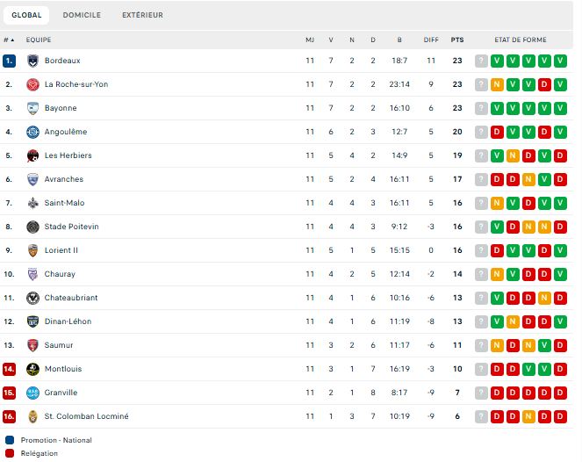Click Bordeaux's upcoming match question mark box
This screenshot has width=582, height=462.
pyautogui.click(x=481, y=61)
